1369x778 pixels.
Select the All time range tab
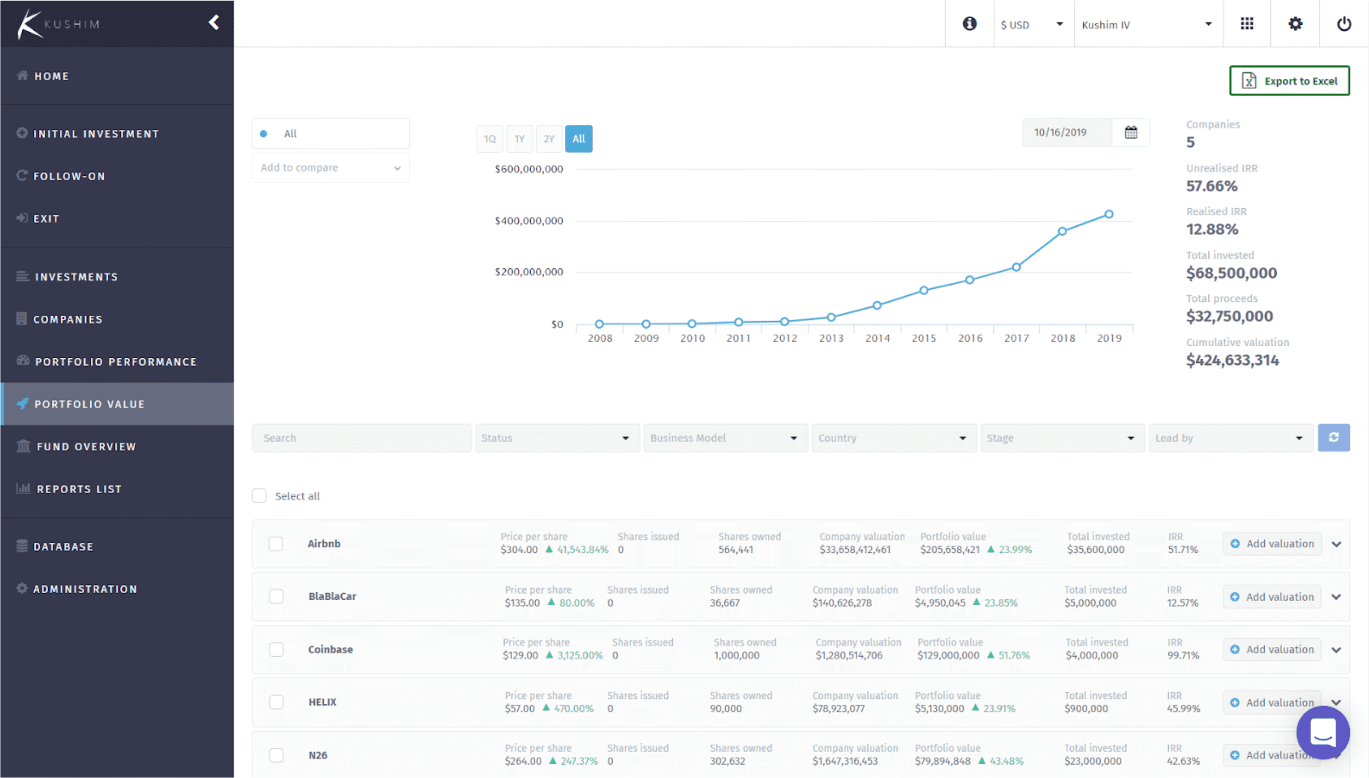point(579,139)
